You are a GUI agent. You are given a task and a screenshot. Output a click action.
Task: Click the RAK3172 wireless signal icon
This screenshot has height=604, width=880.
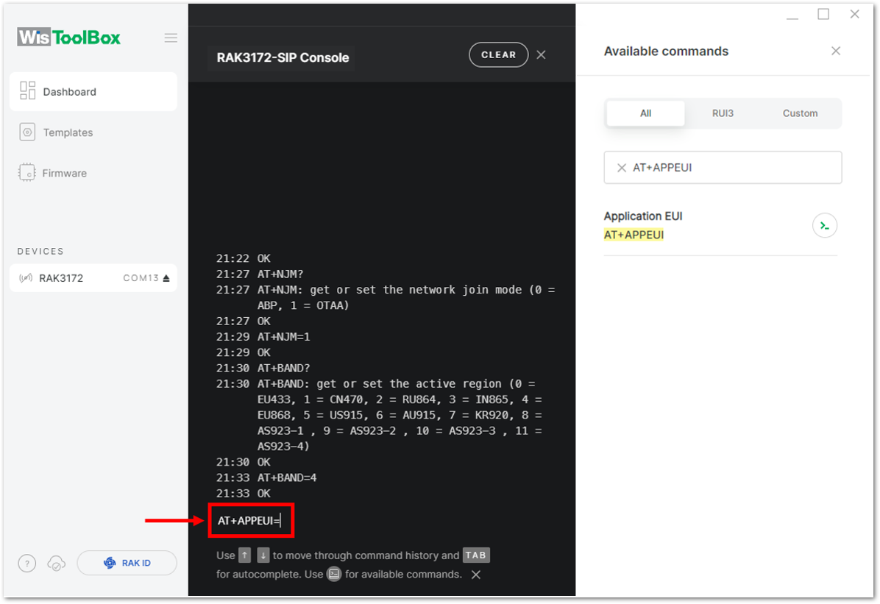(26, 278)
